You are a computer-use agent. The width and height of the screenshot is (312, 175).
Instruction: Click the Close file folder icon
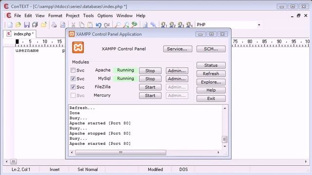tap(43, 25)
